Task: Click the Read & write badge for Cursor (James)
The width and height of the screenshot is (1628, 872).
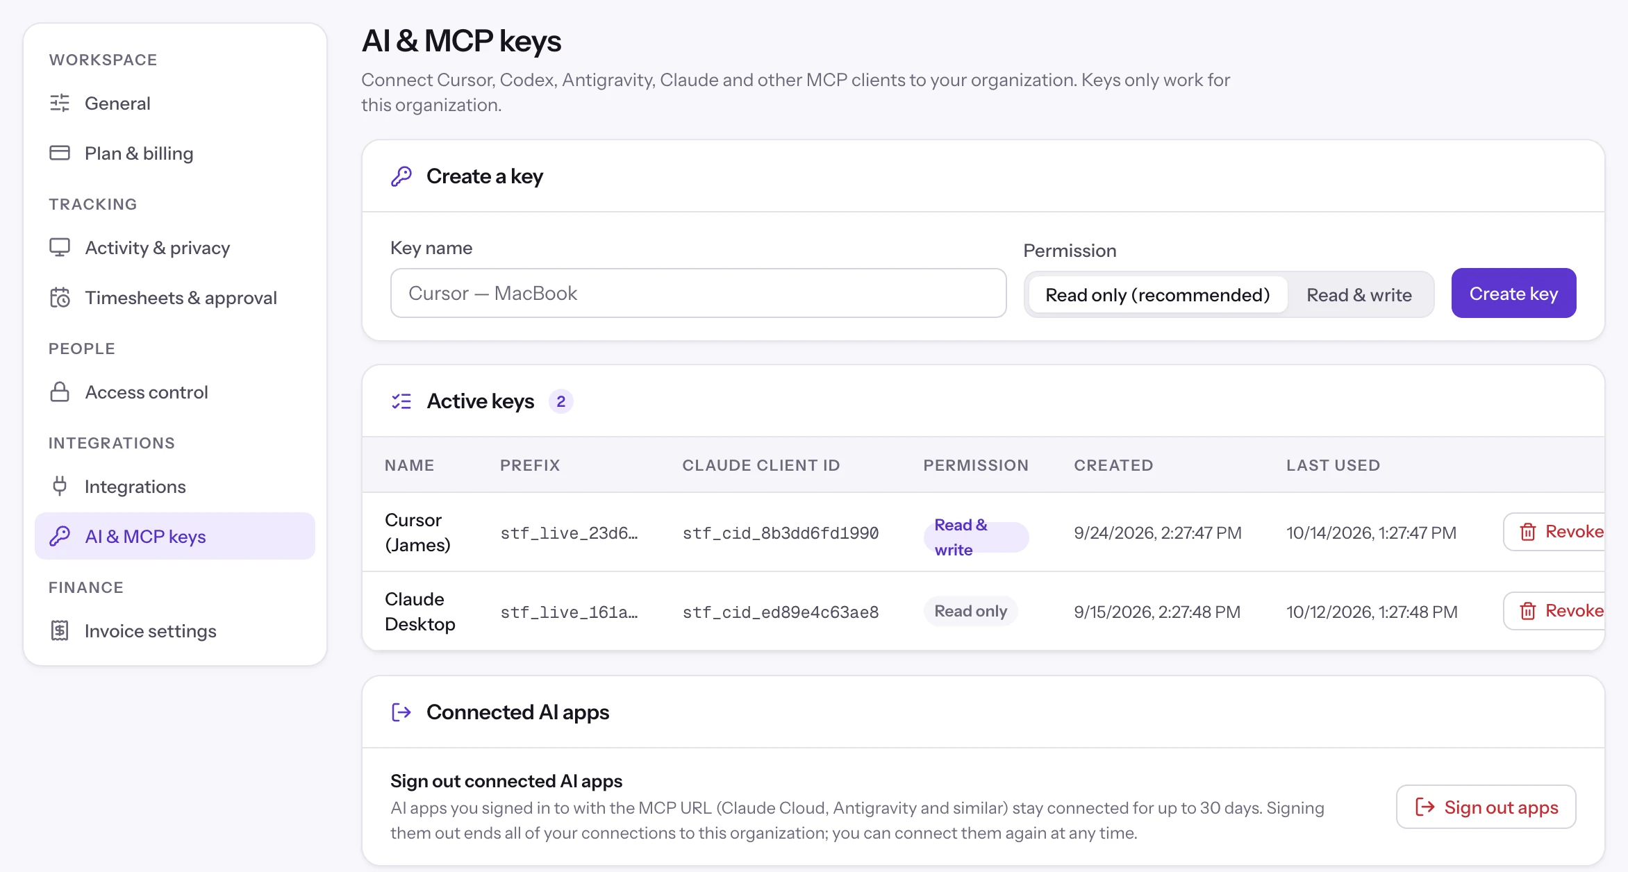Action: tap(976, 537)
